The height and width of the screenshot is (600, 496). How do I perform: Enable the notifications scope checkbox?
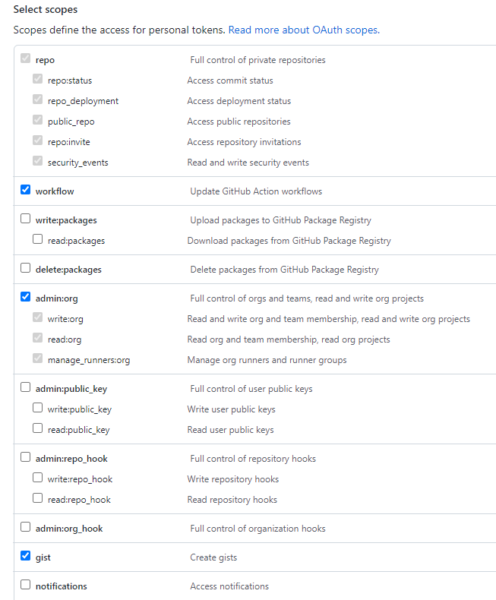25,585
